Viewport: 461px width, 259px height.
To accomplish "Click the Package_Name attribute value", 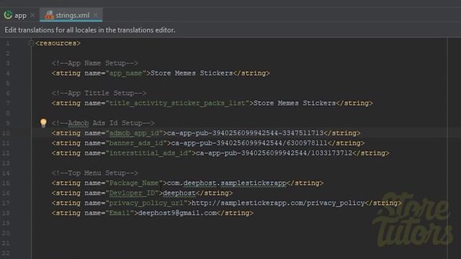I will coord(134,183).
